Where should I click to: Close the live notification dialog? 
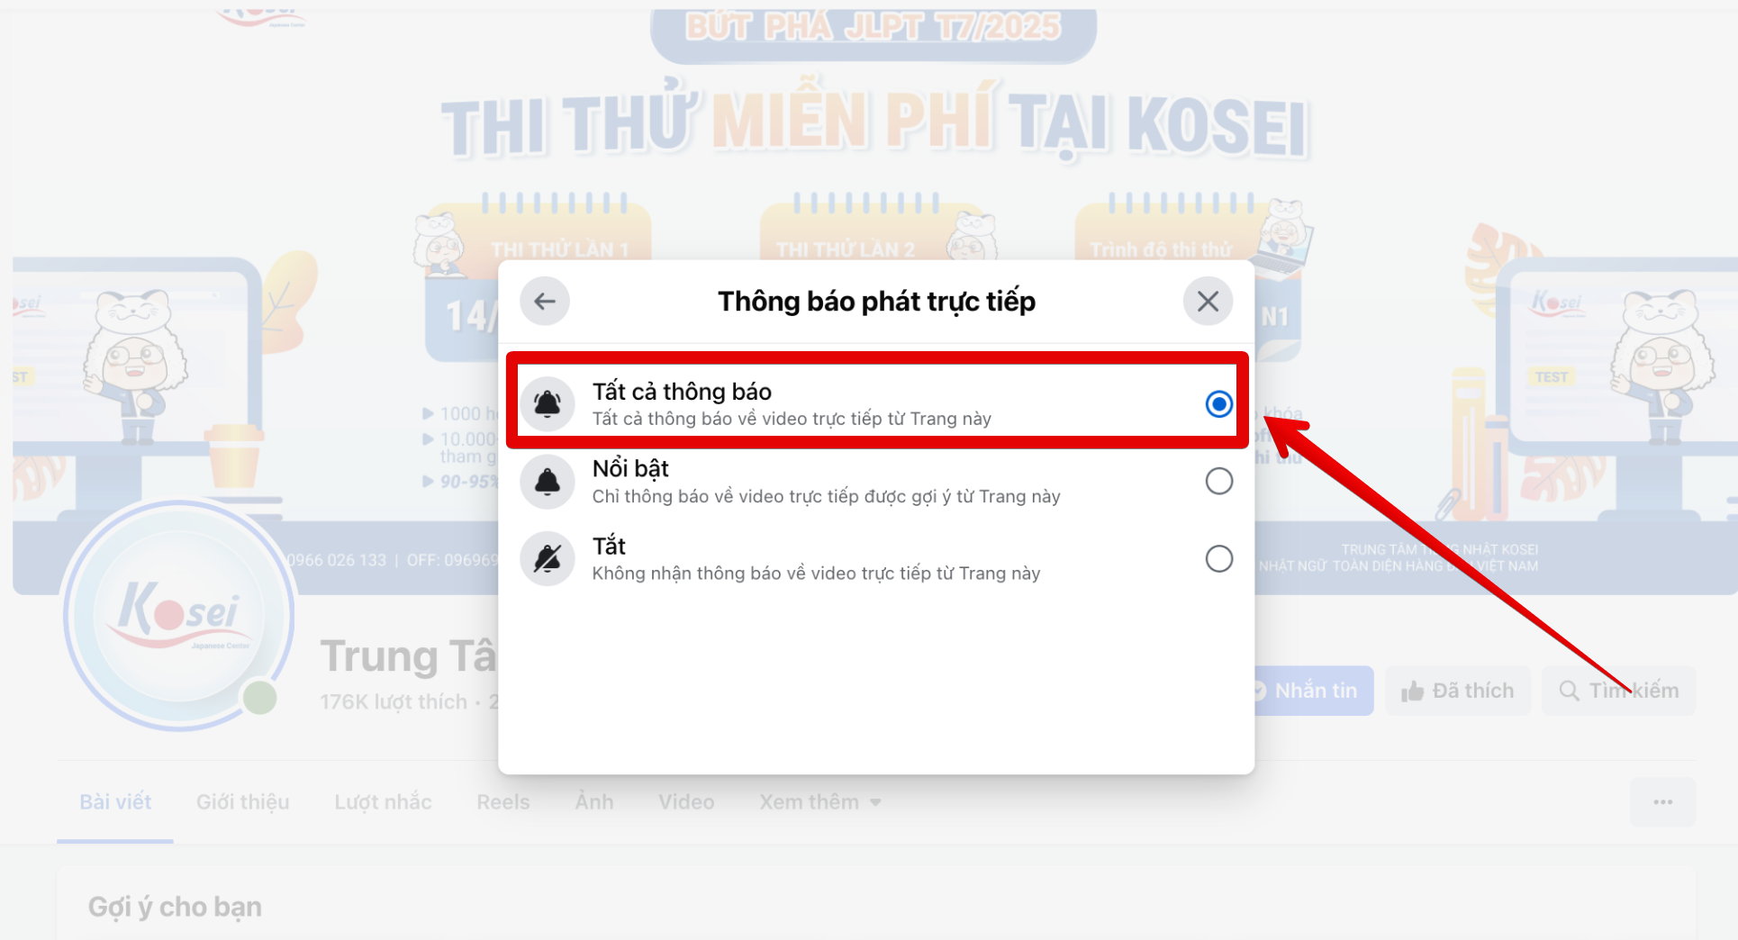(1208, 301)
